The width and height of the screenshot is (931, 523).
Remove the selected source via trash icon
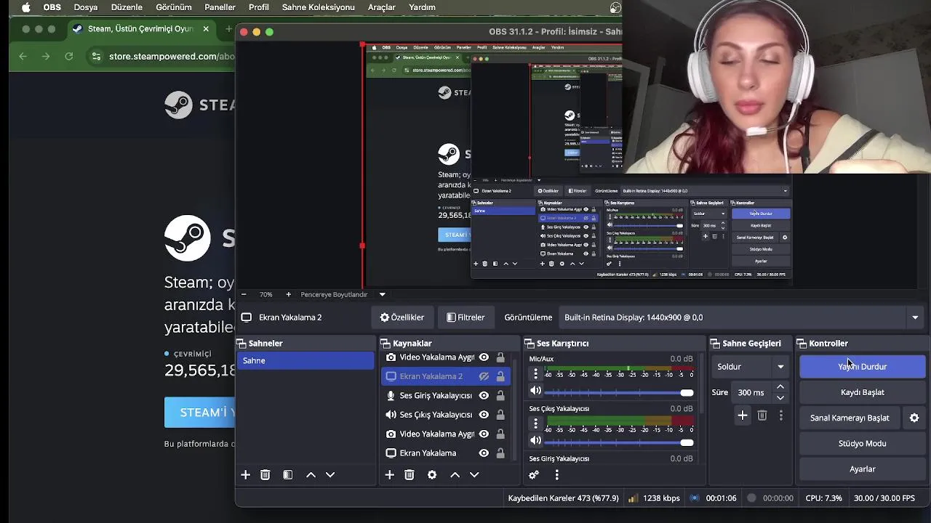(x=409, y=475)
